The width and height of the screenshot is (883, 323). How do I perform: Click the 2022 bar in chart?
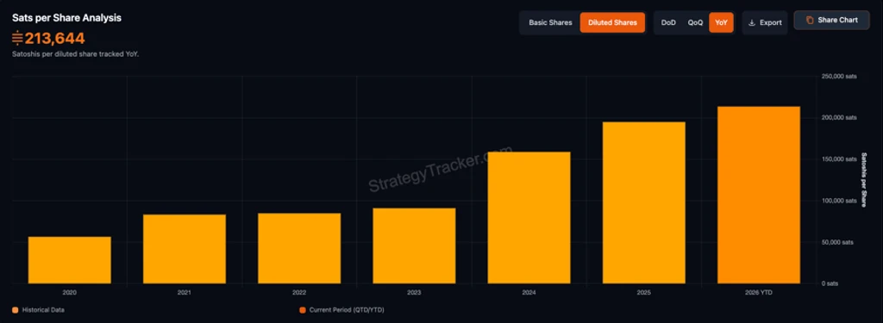[299, 248]
